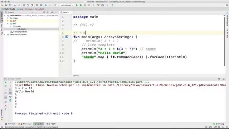Open the Terminal tool window tab

(10, 124)
